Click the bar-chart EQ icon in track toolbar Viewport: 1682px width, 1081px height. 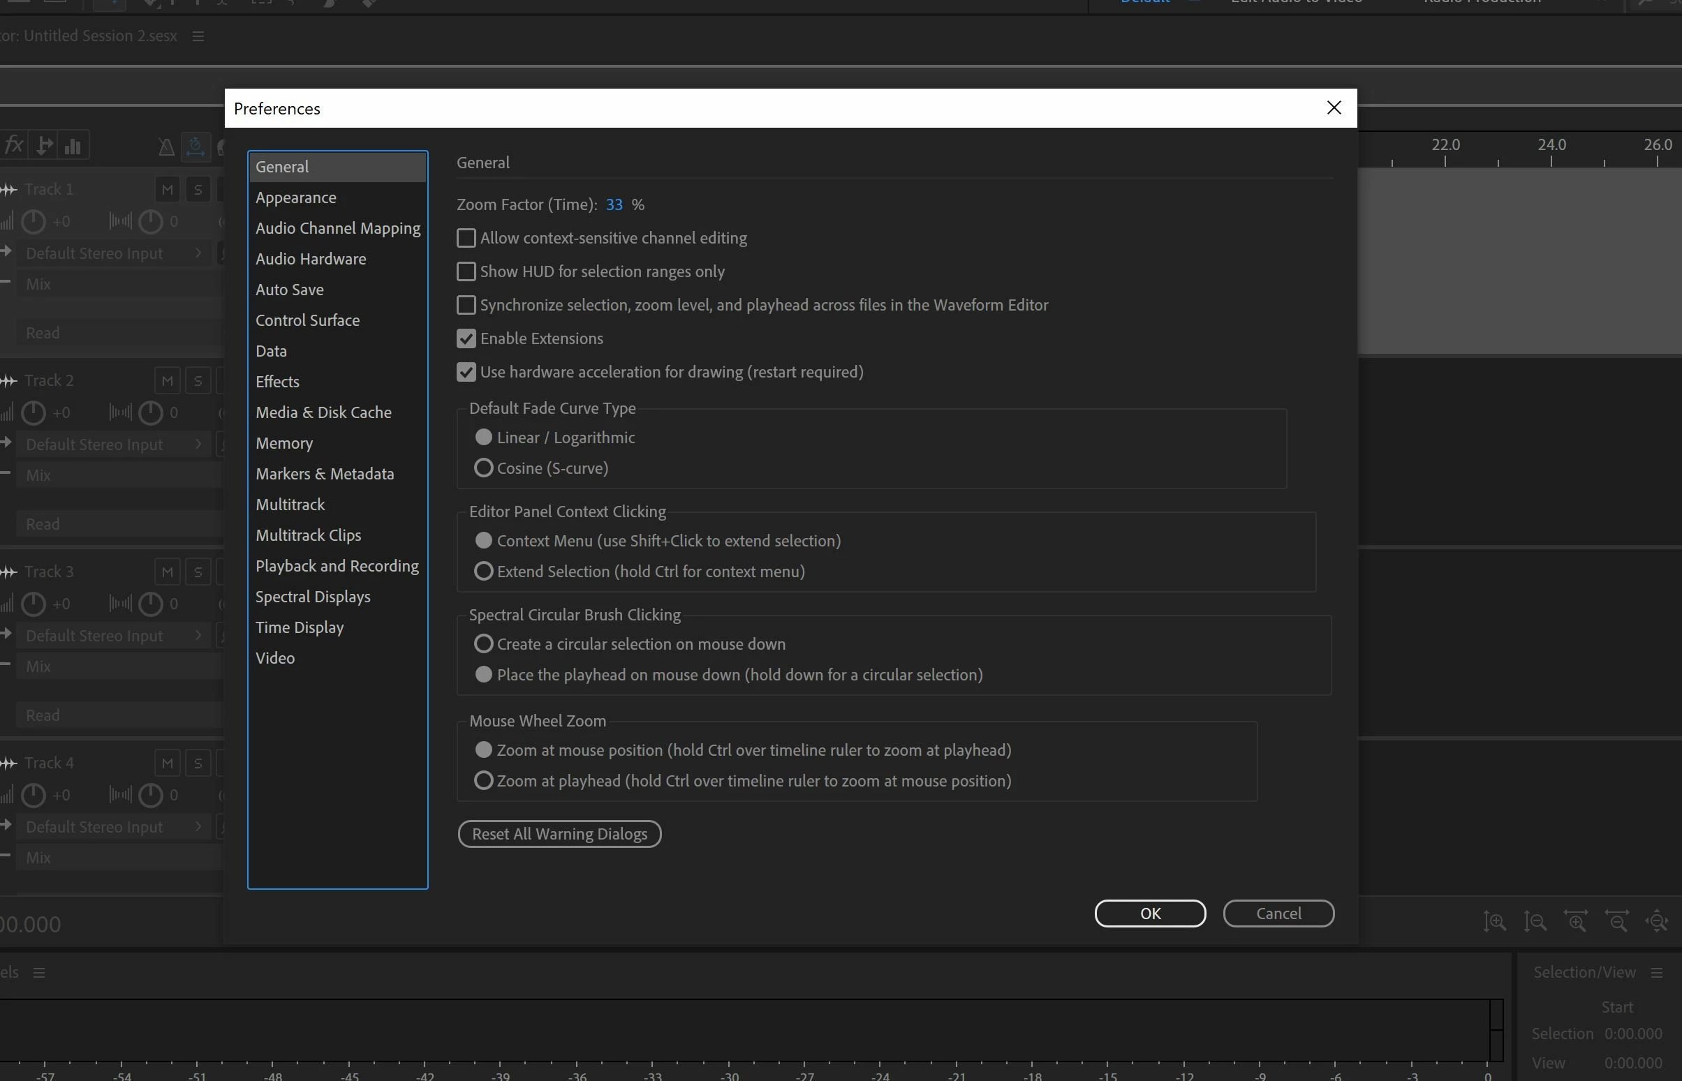coord(73,146)
